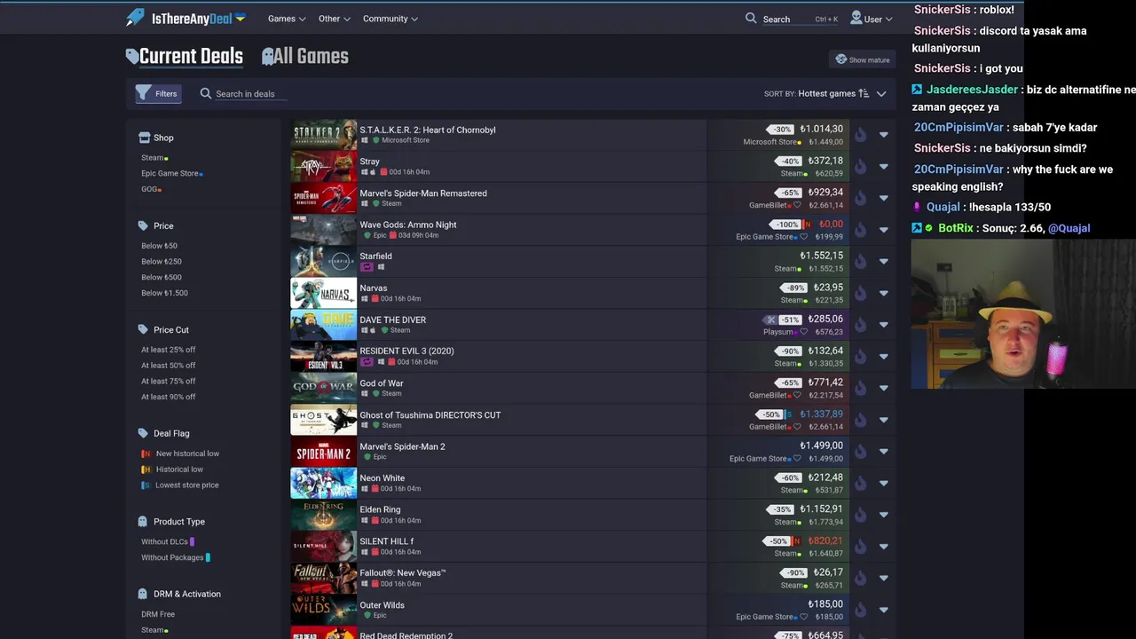
Task: Open the User dropdown menu
Action: coord(872,18)
